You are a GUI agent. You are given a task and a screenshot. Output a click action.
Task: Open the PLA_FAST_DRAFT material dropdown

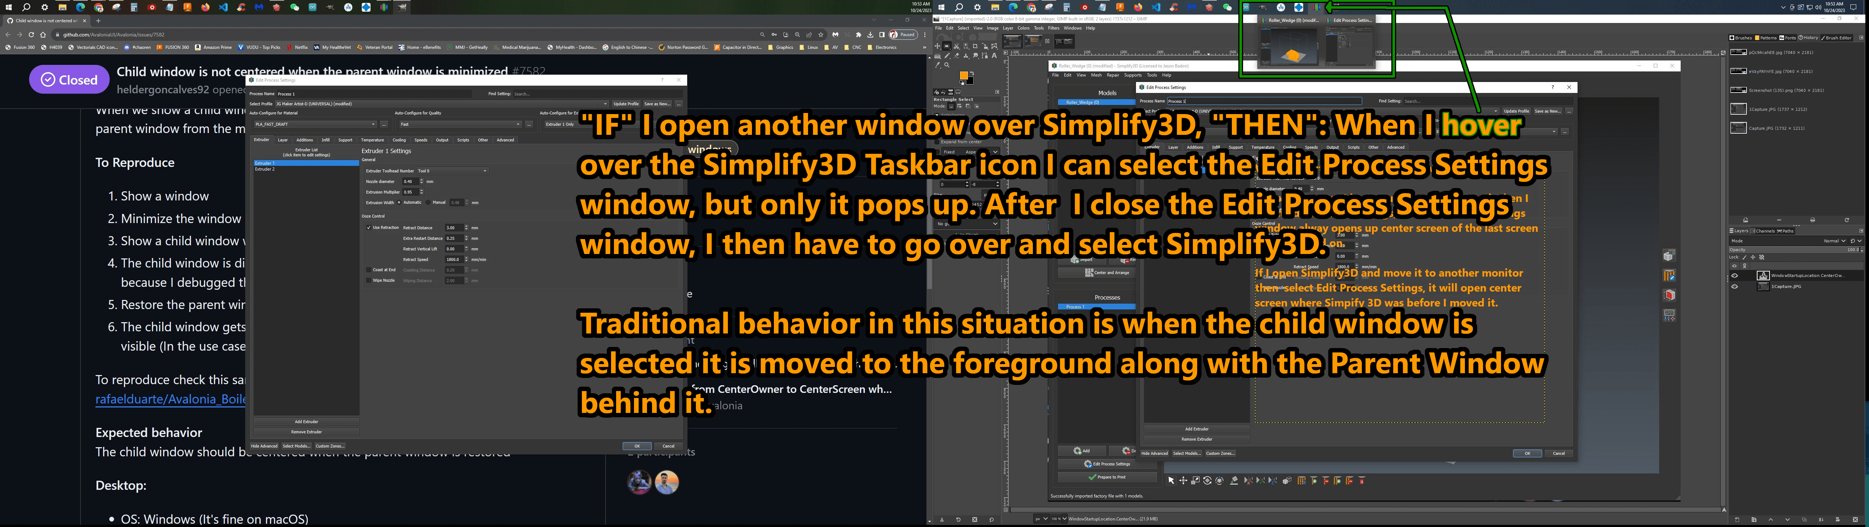pos(315,124)
